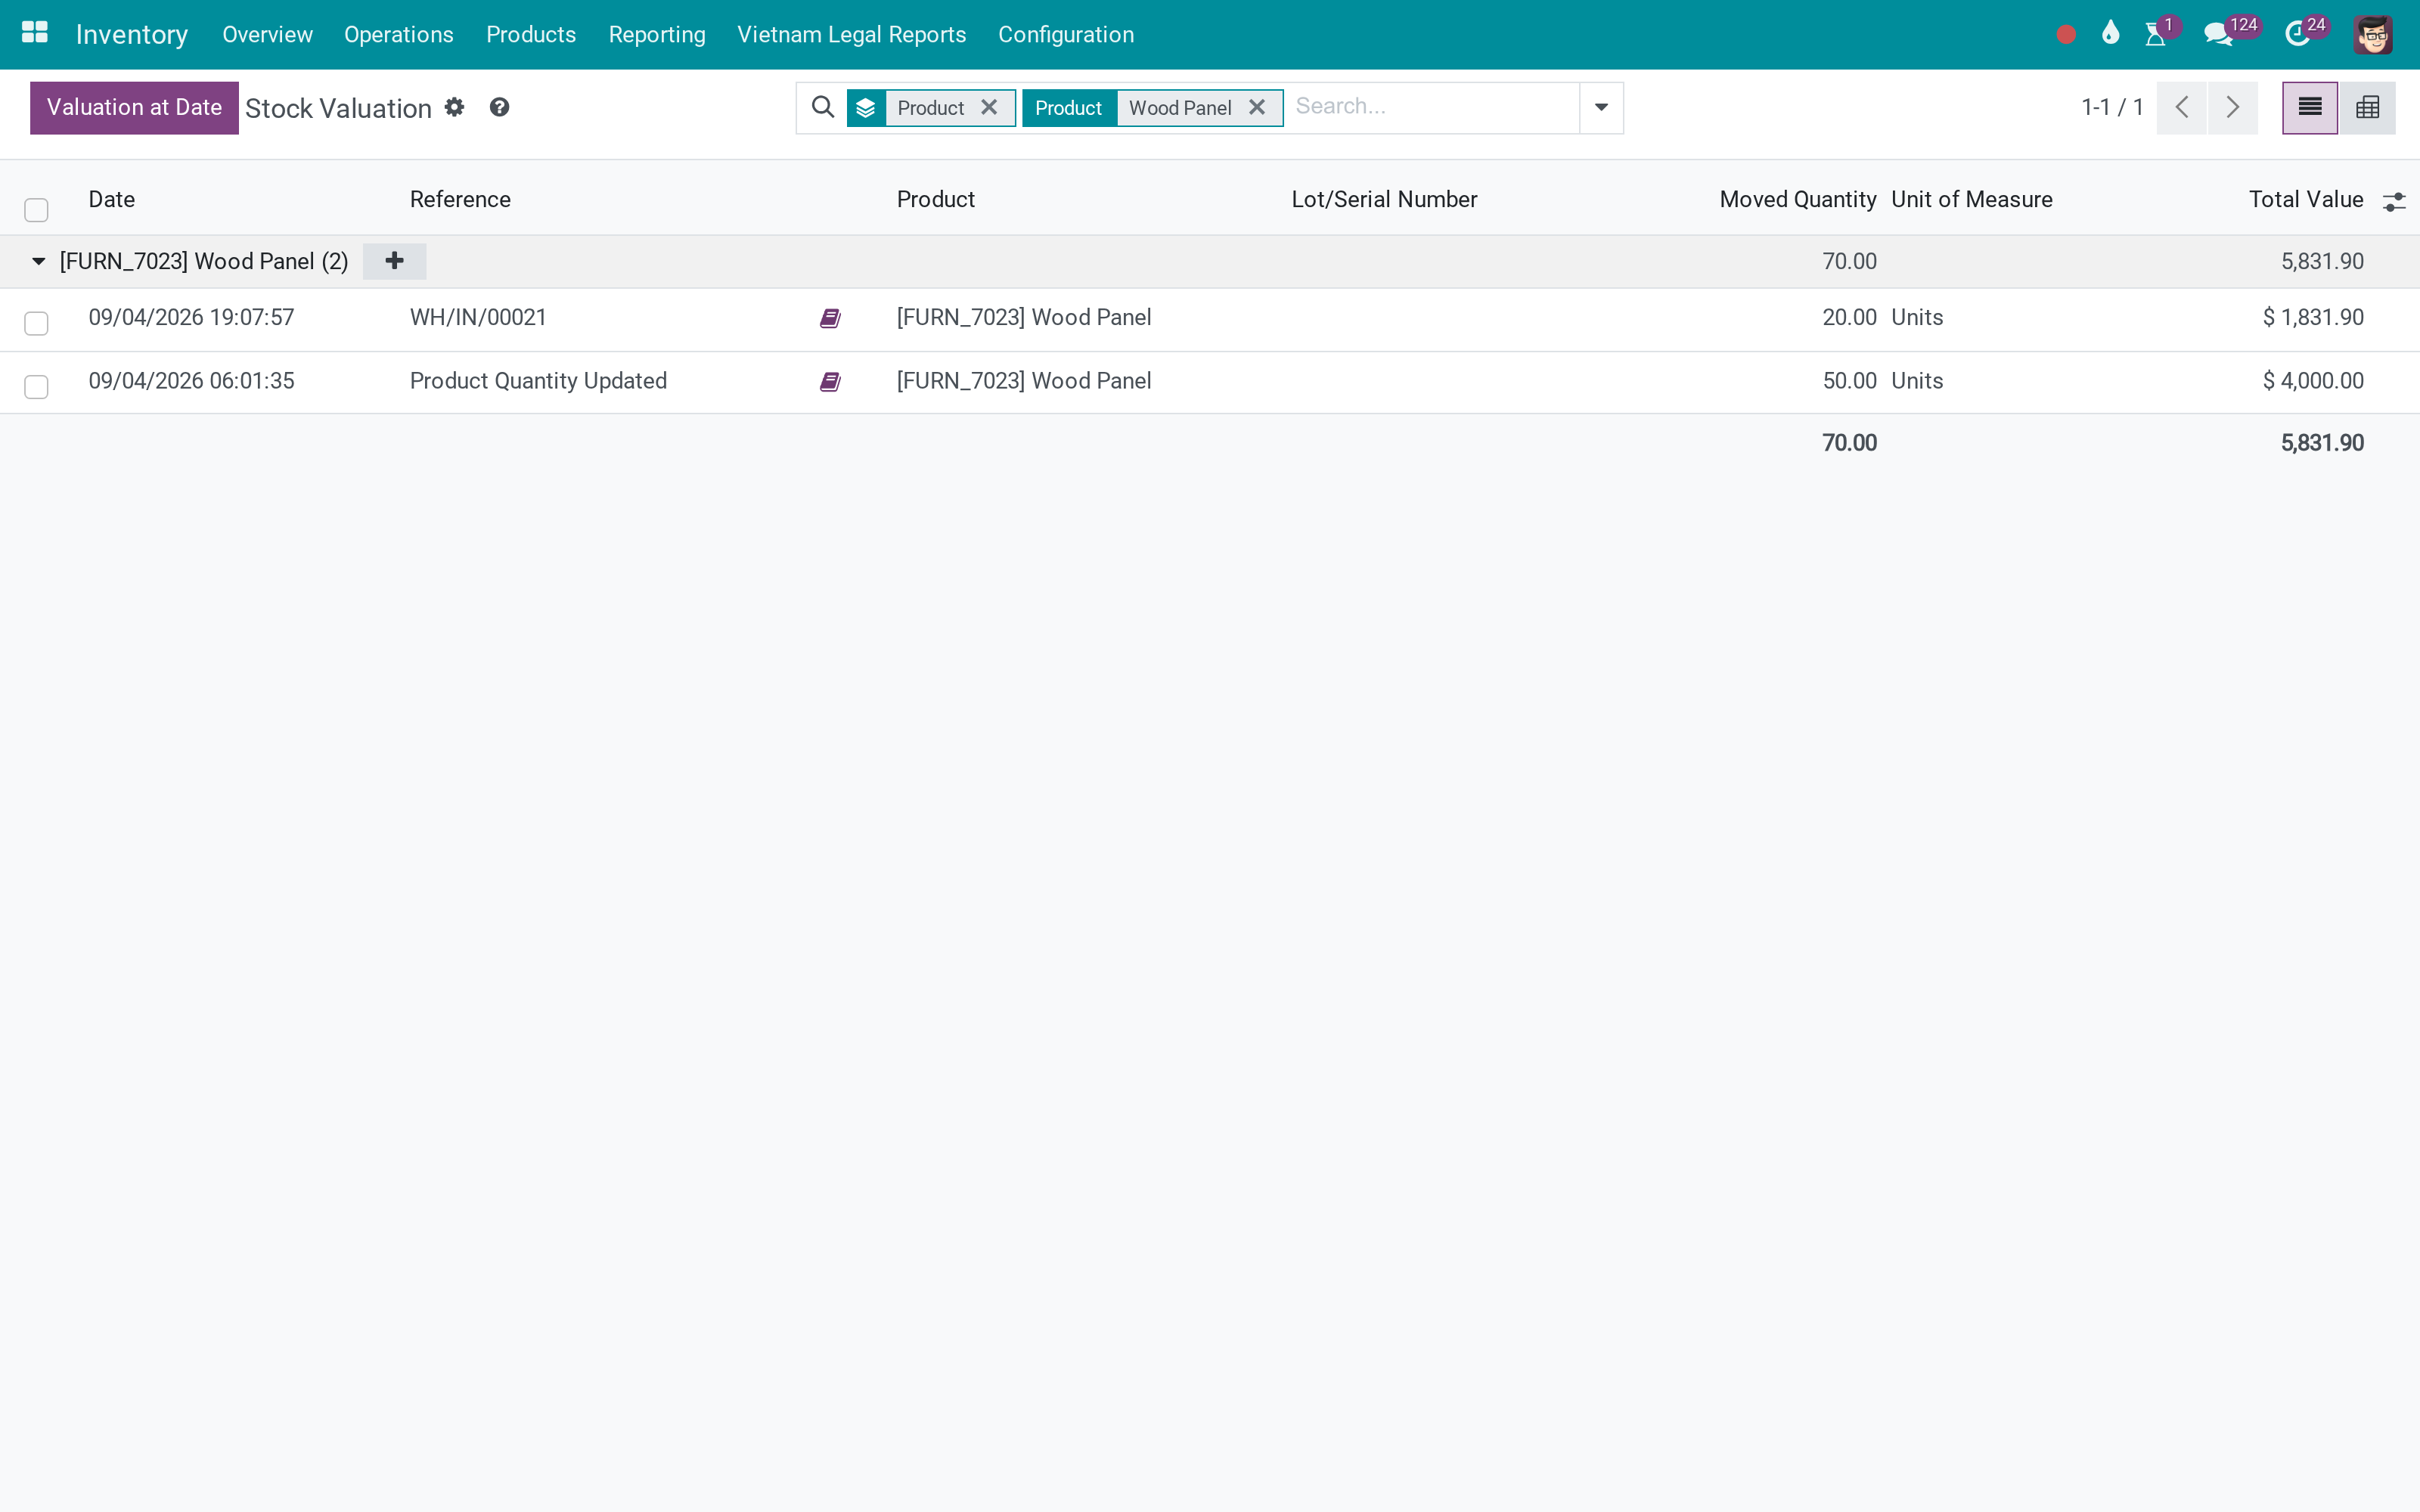
Task: Click the Valuation at Date button
Action: point(134,108)
